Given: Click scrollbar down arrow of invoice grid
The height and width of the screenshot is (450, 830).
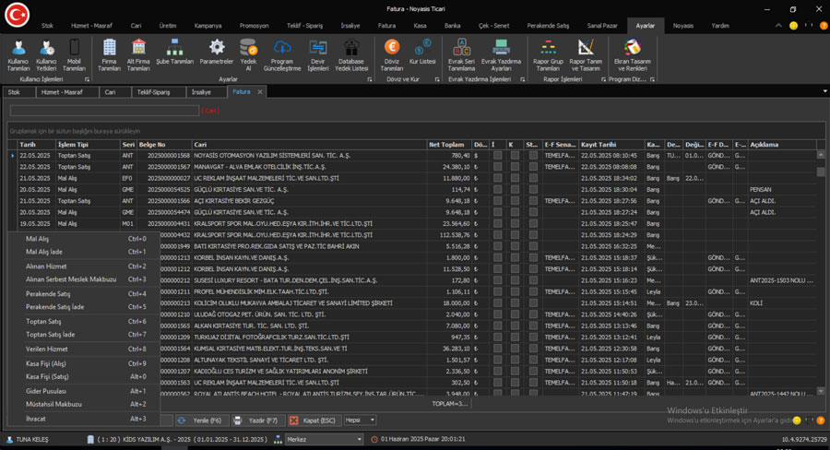Looking at the screenshot, I should 821,391.
